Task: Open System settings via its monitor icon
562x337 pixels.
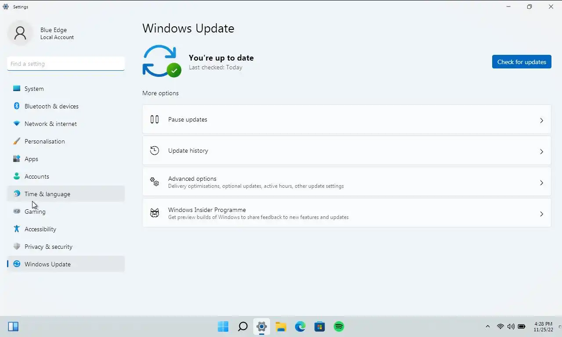Action: click(x=17, y=88)
